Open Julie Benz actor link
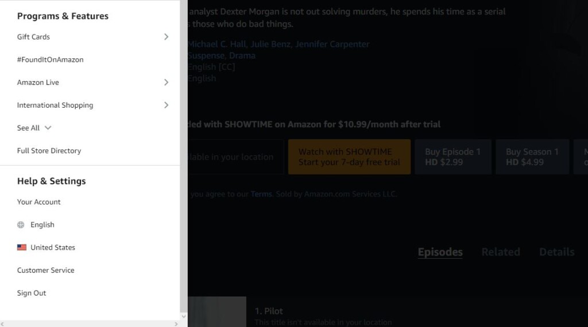This screenshot has width=588, height=327. (270, 44)
